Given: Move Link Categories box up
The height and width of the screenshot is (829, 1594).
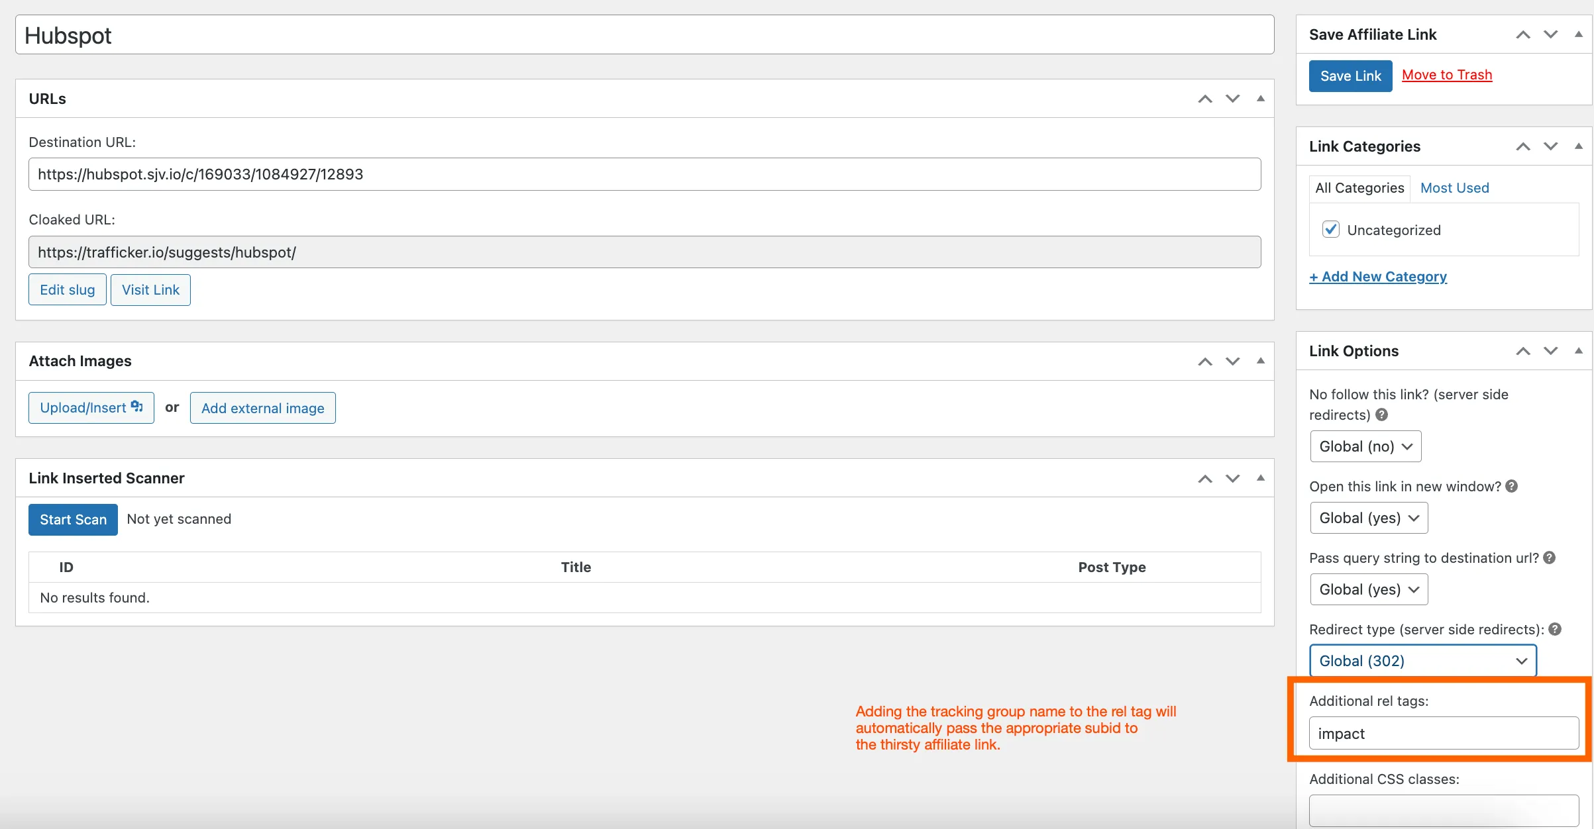Looking at the screenshot, I should (1523, 146).
